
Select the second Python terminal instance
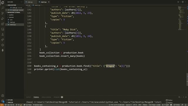(169, 102)
